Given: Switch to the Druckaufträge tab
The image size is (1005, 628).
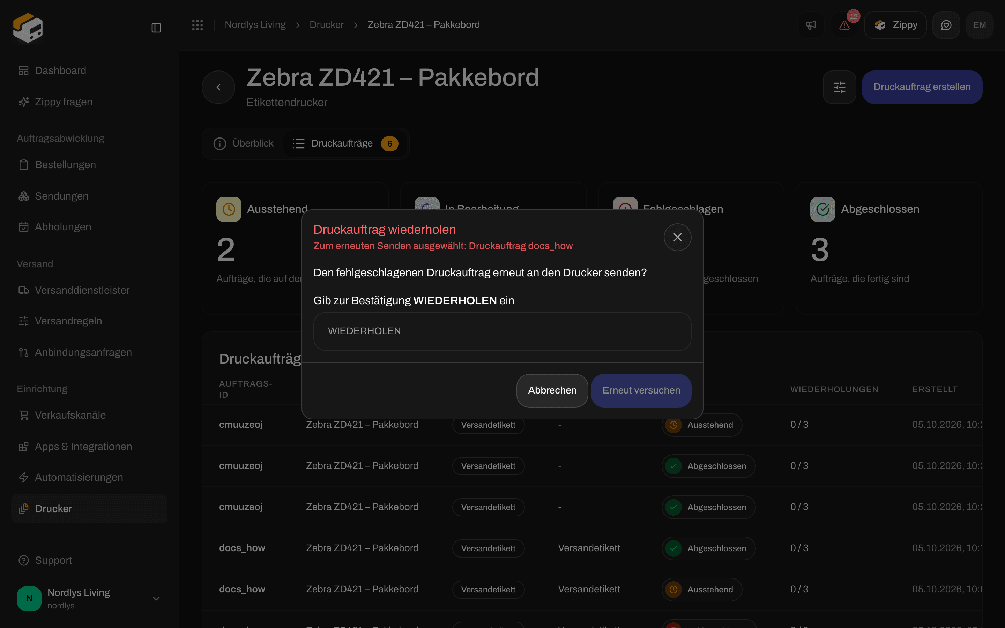Looking at the screenshot, I should [345, 143].
